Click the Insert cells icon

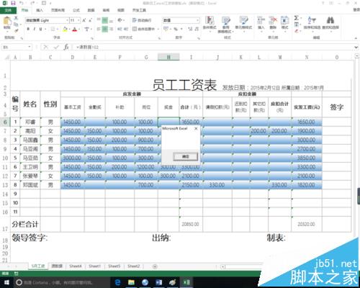[261, 20]
